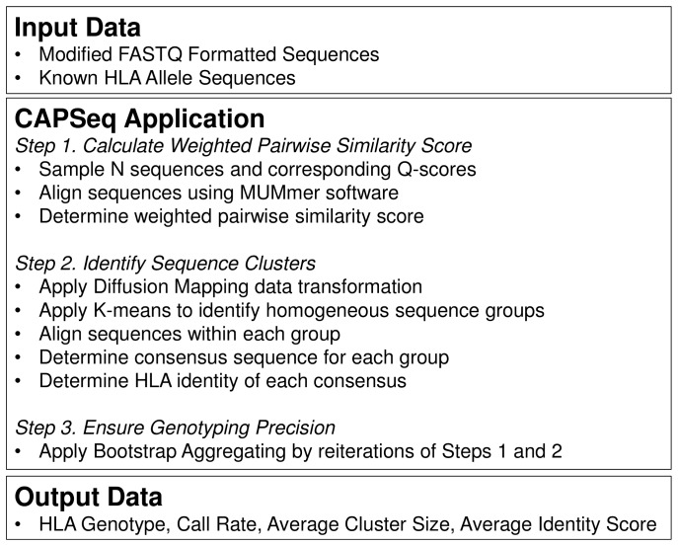Click Apply Bootstrap Aggregating bullet text

[301, 451]
